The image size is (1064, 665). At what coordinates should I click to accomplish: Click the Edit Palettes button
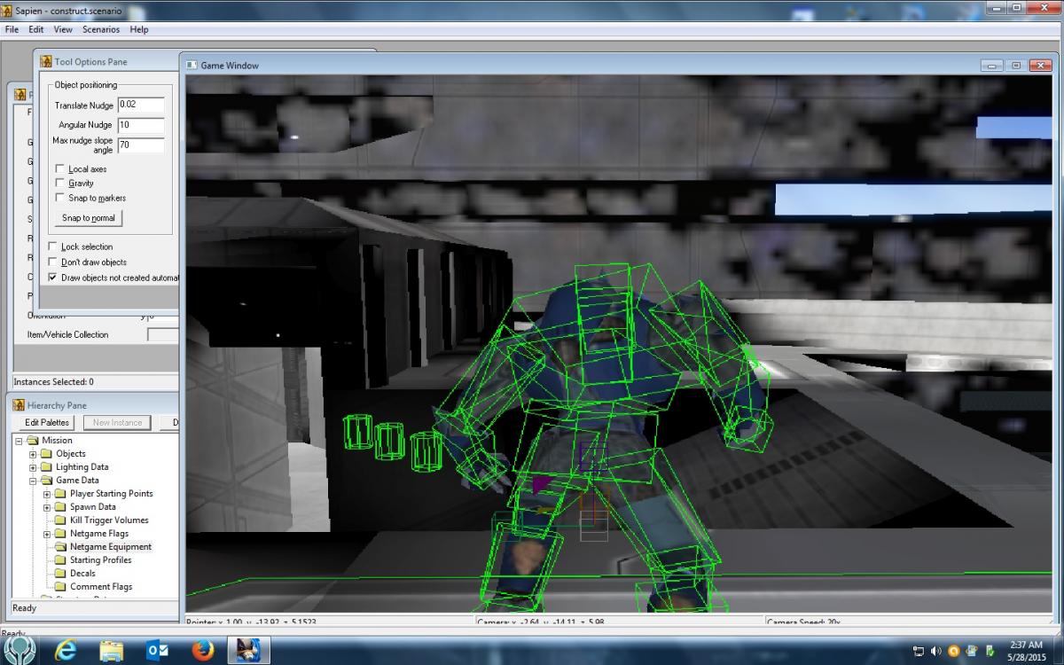click(x=47, y=423)
